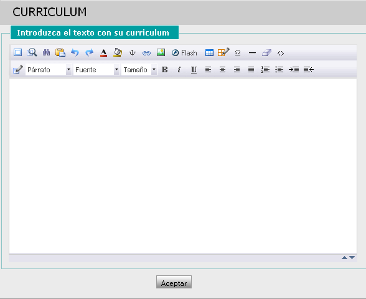Viewport: 366px width, 299px height.
Task: Justify the text
Action: pyautogui.click(x=251, y=70)
